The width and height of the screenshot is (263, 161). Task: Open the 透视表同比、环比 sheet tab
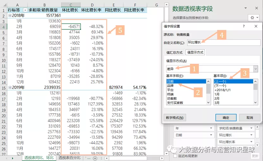coord(39,158)
